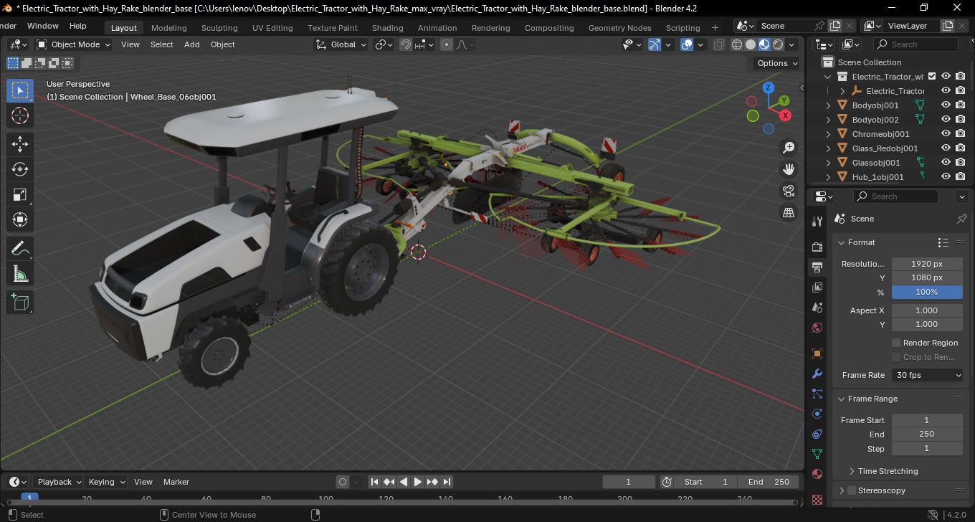
Task: Toggle proportional editing button
Action: coord(447,44)
